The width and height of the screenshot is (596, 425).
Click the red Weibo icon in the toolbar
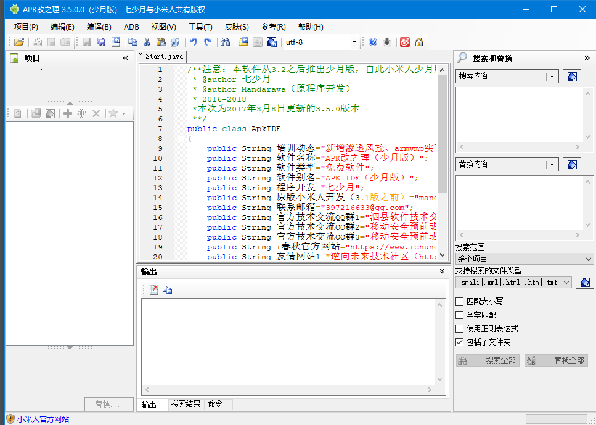click(x=406, y=42)
